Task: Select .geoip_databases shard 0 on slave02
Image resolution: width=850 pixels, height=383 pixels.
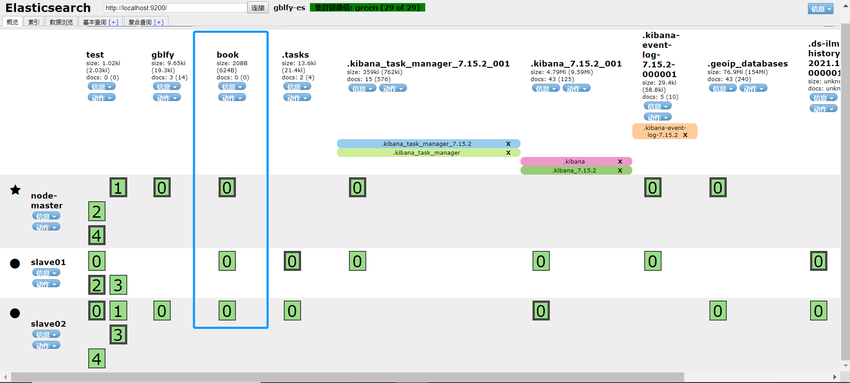Action: (718, 311)
